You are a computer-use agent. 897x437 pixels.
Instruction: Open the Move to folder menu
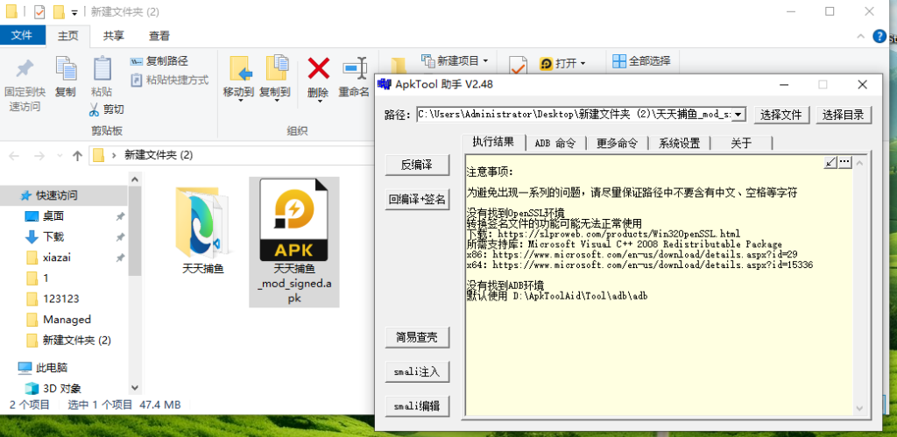click(x=238, y=79)
